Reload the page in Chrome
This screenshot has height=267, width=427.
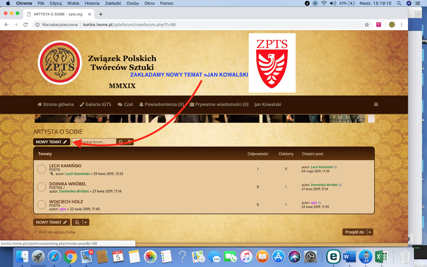pos(26,25)
